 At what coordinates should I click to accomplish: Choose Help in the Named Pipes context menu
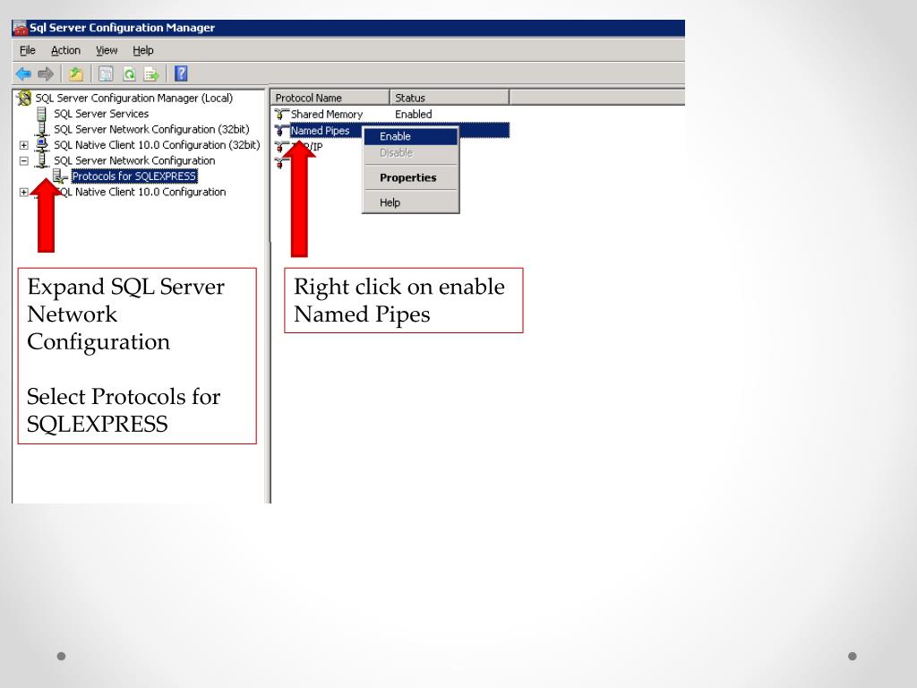(410, 202)
